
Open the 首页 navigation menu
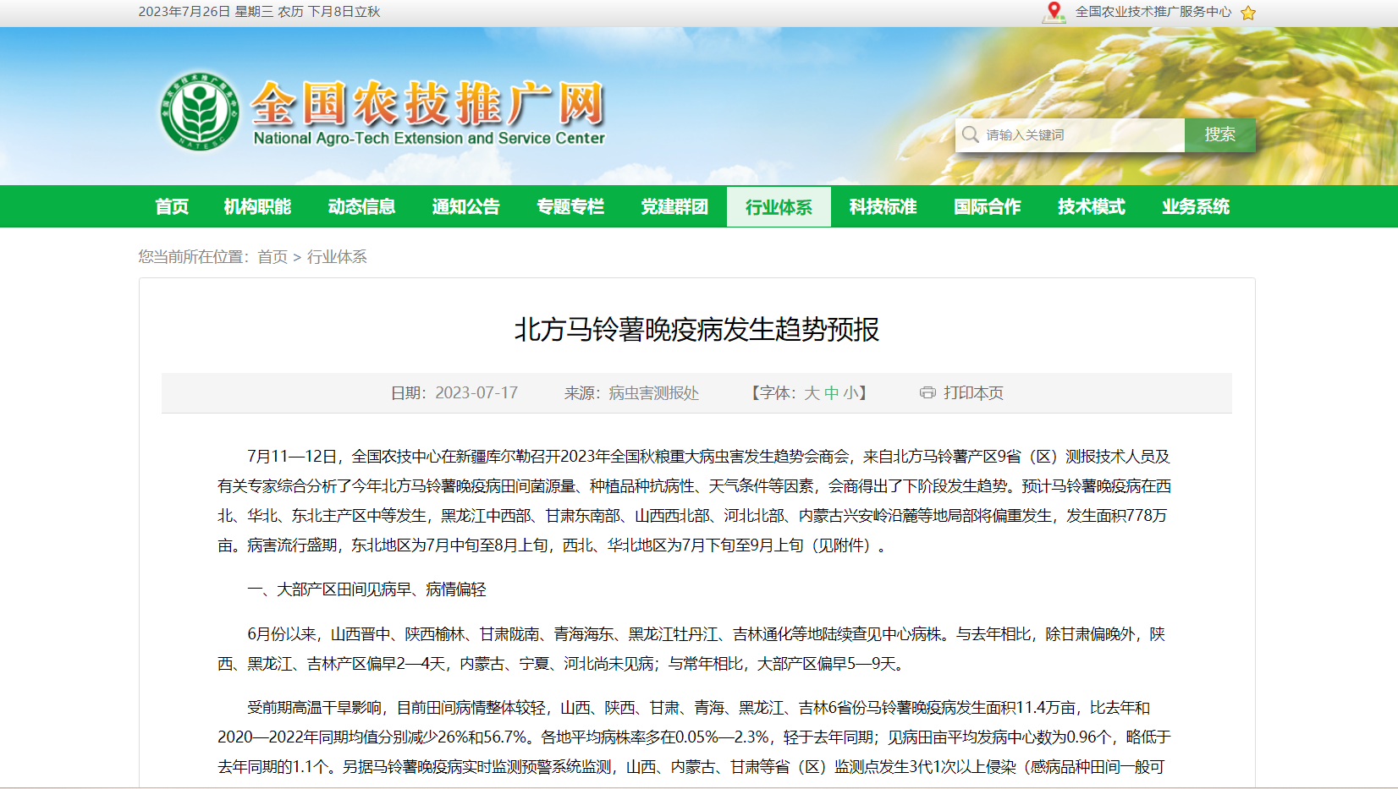pyautogui.click(x=171, y=206)
